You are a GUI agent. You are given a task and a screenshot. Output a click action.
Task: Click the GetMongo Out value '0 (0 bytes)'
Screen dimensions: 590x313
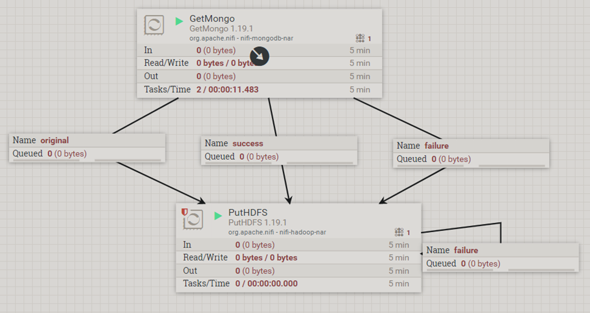(x=216, y=76)
